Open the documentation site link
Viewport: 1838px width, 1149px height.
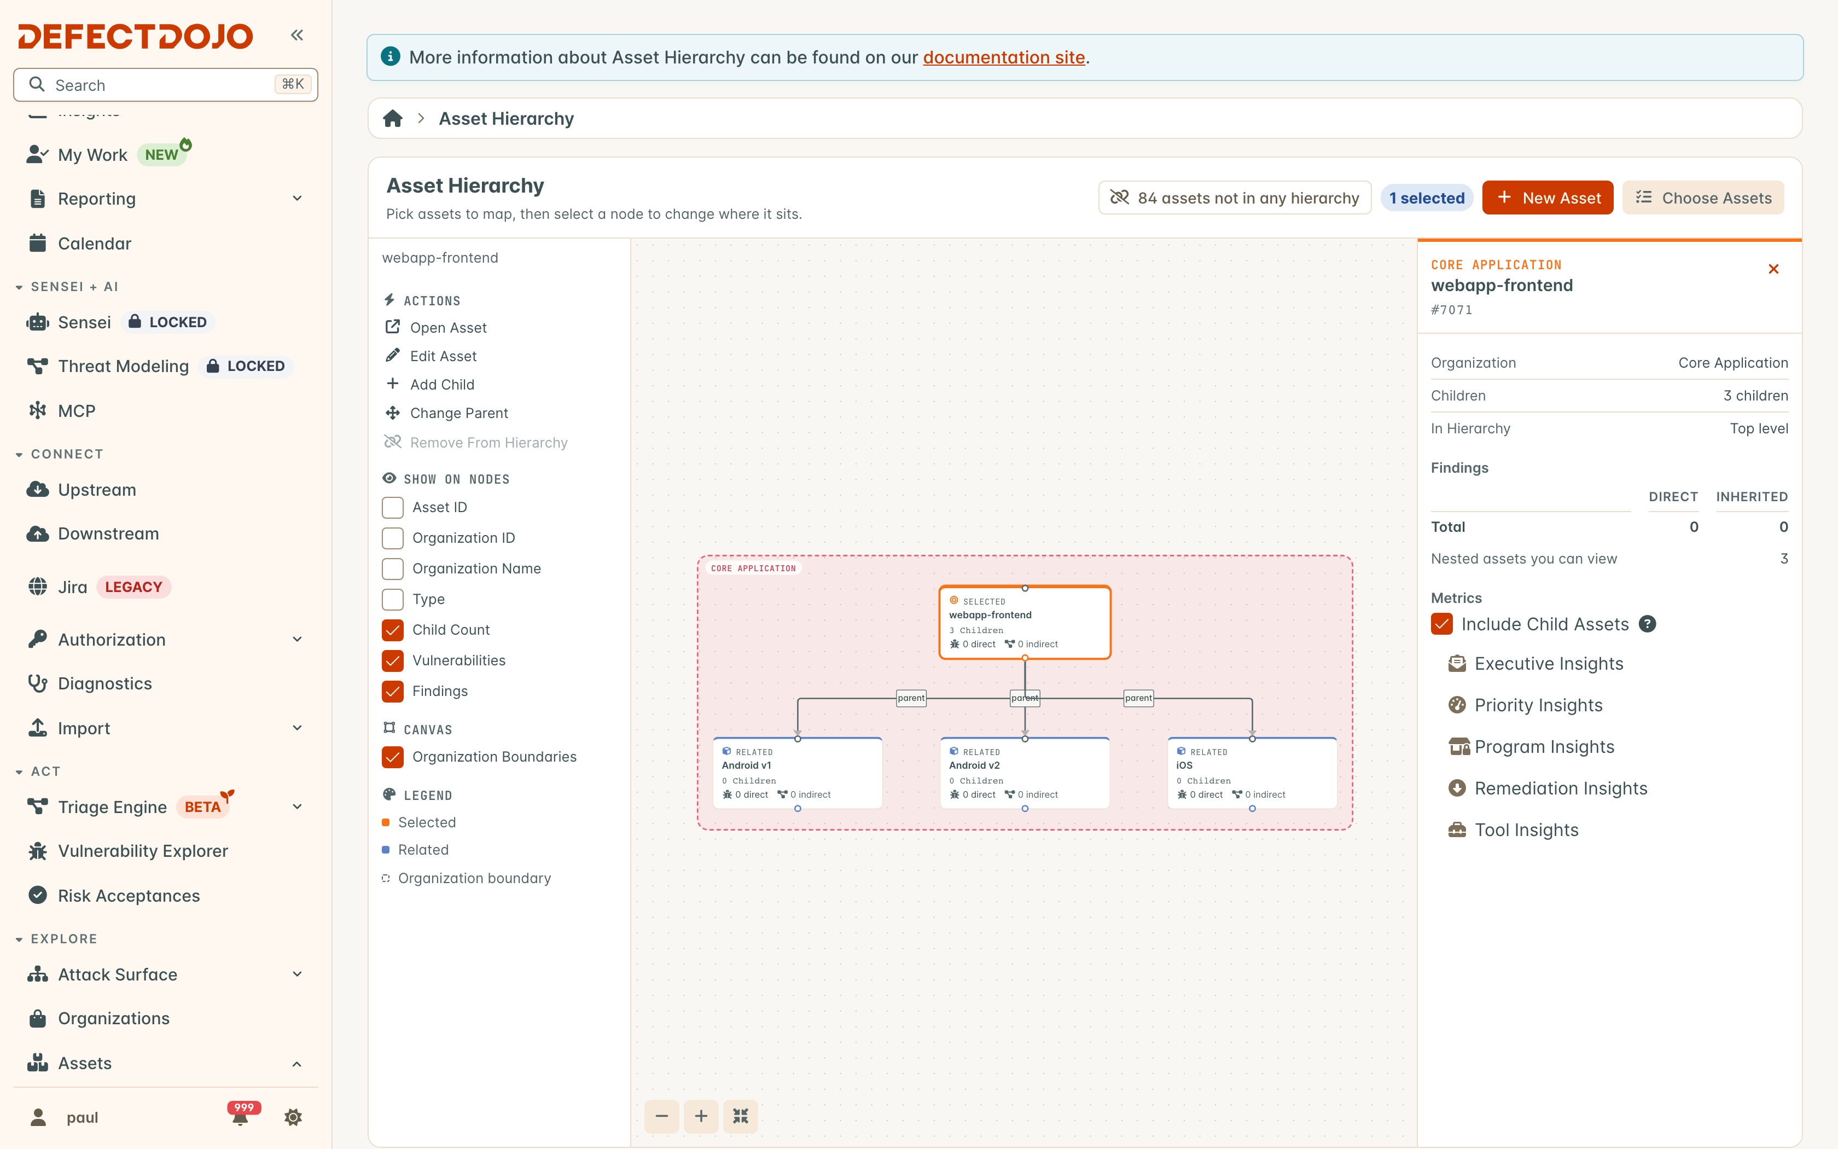click(1003, 57)
